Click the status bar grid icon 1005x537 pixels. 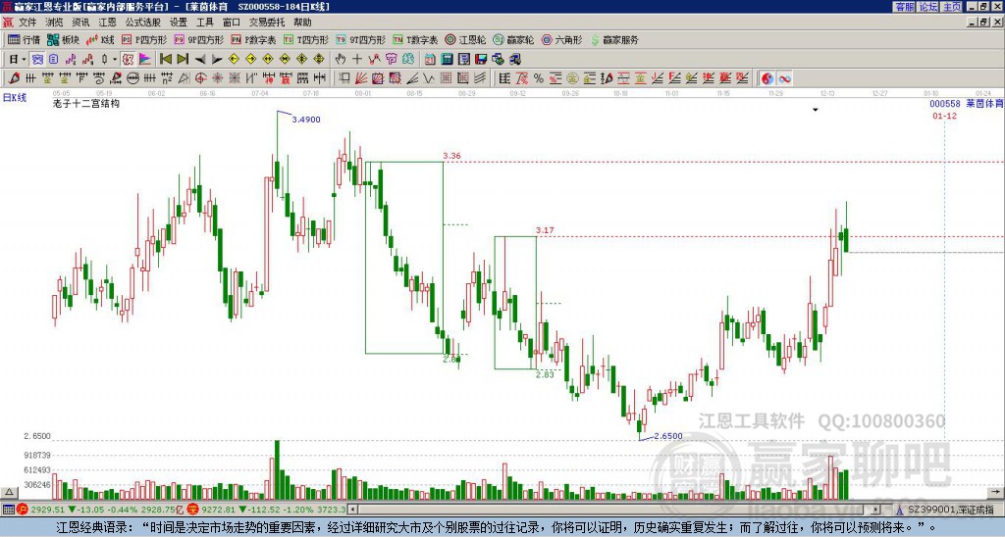[x=8, y=510]
